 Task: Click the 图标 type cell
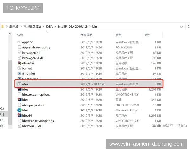click(118, 100)
